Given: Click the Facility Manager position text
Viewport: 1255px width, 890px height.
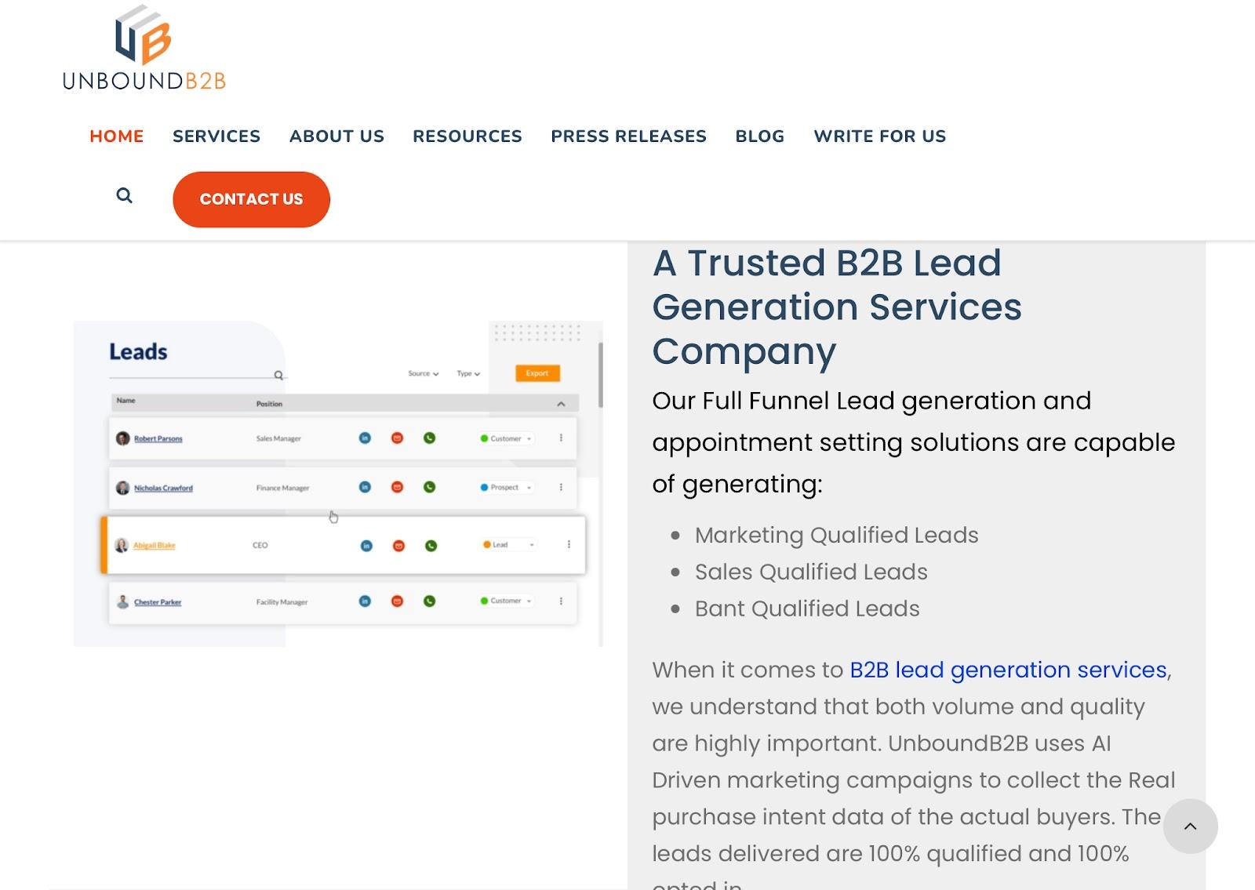Looking at the screenshot, I should tap(282, 602).
